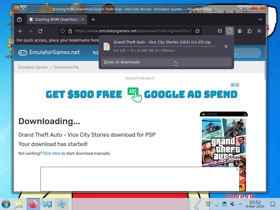
Task: Expand hidden system tray icons arrow
Action: click(240, 204)
